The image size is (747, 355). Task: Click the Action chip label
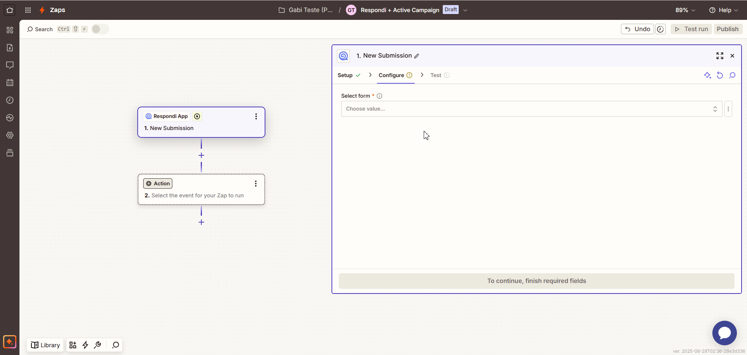pyautogui.click(x=158, y=184)
